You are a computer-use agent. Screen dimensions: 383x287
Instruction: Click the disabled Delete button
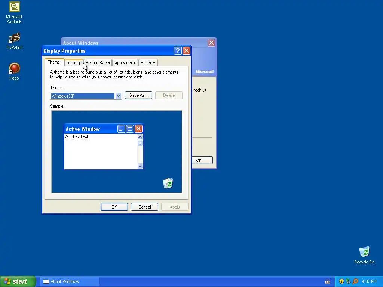click(169, 95)
